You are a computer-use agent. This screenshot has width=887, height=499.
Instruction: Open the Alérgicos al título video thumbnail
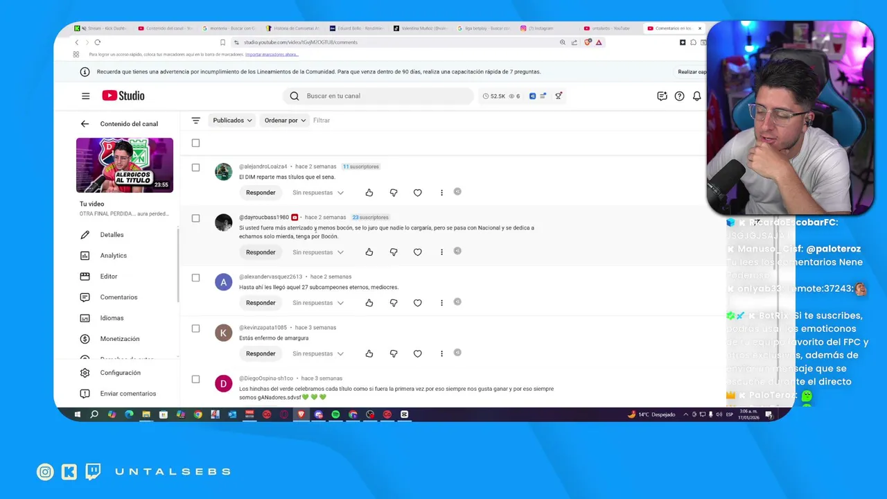tap(125, 165)
